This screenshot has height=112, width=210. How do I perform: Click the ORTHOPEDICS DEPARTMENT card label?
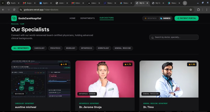click(x=89, y=103)
